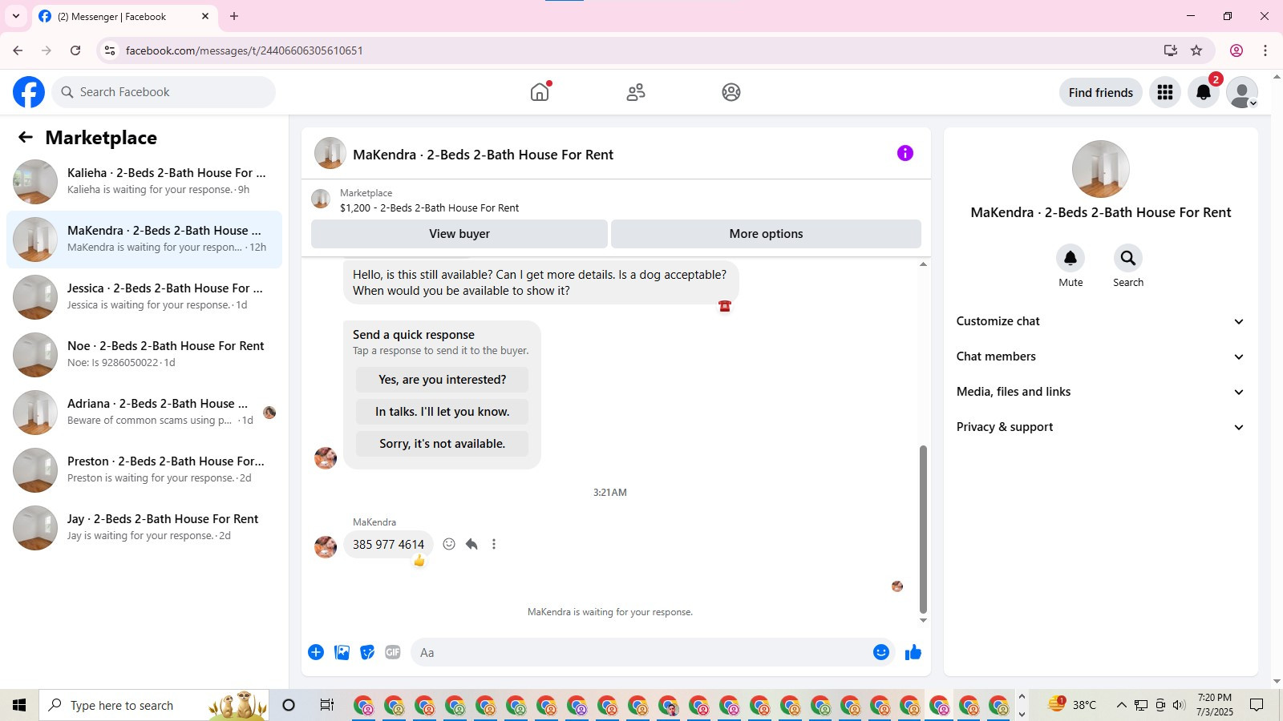1283x721 pixels.
Task: Open conversation information icon
Action: [905, 153]
